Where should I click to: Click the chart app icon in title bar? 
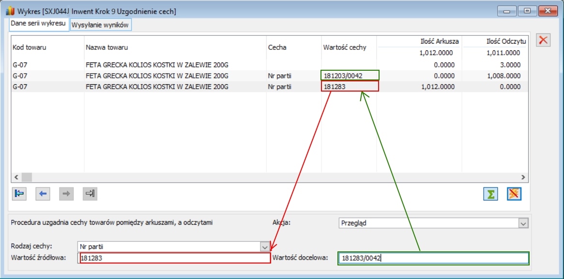tap(8, 10)
